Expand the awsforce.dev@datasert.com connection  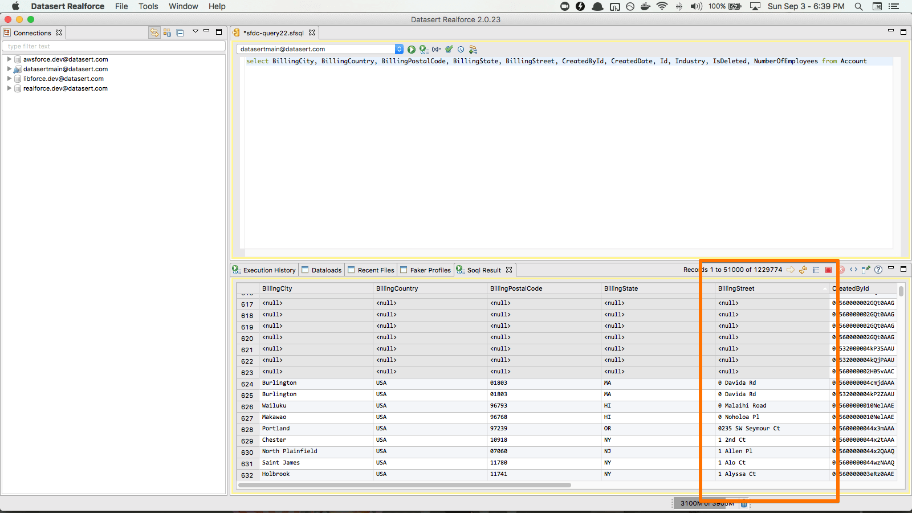(x=9, y=59)
